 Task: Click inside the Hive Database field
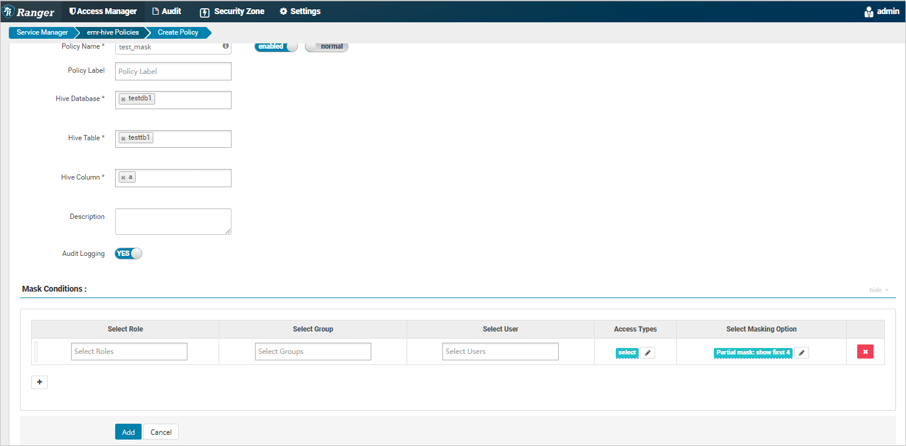point(173,100)
